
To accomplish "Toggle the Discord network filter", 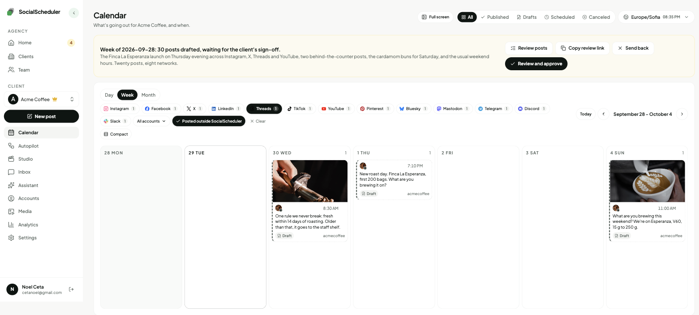I will [x=532, y=109].
